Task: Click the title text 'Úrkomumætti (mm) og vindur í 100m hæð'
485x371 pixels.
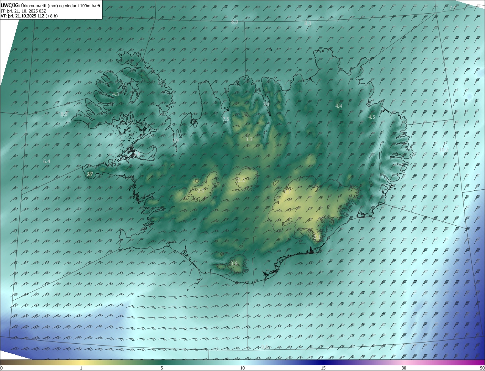Action: tap(61, 6)
